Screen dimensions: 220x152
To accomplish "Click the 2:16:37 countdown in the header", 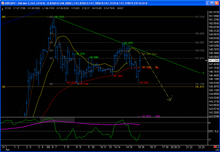I will 86,8.
